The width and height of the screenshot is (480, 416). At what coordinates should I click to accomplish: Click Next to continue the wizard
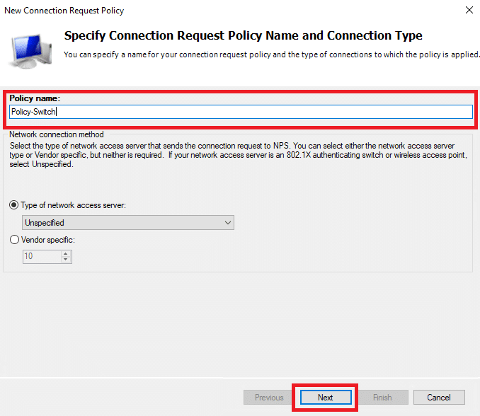pos(326,398)
